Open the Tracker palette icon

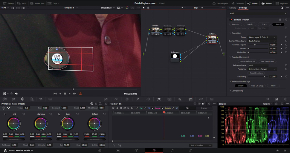159,99
